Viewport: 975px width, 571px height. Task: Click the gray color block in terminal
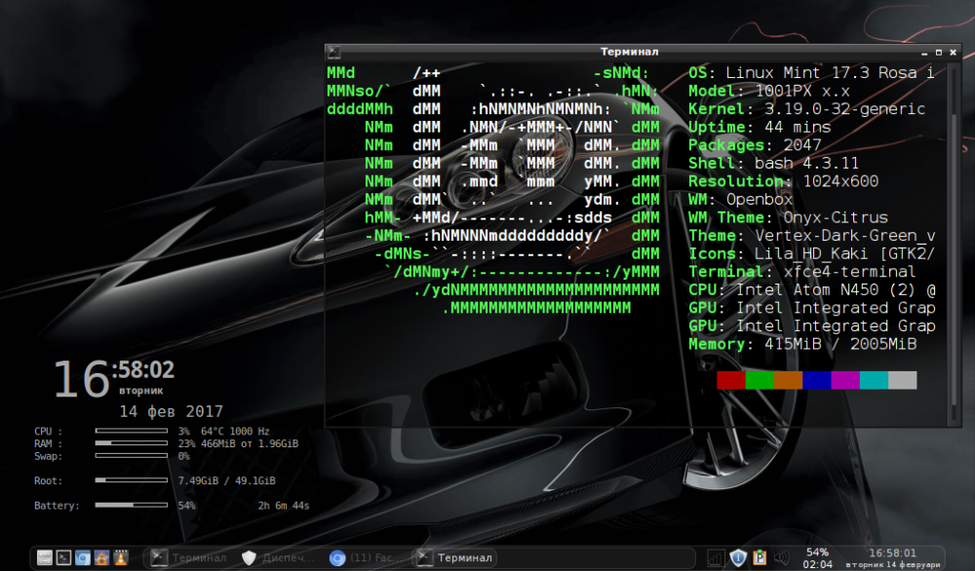[903, 380]
